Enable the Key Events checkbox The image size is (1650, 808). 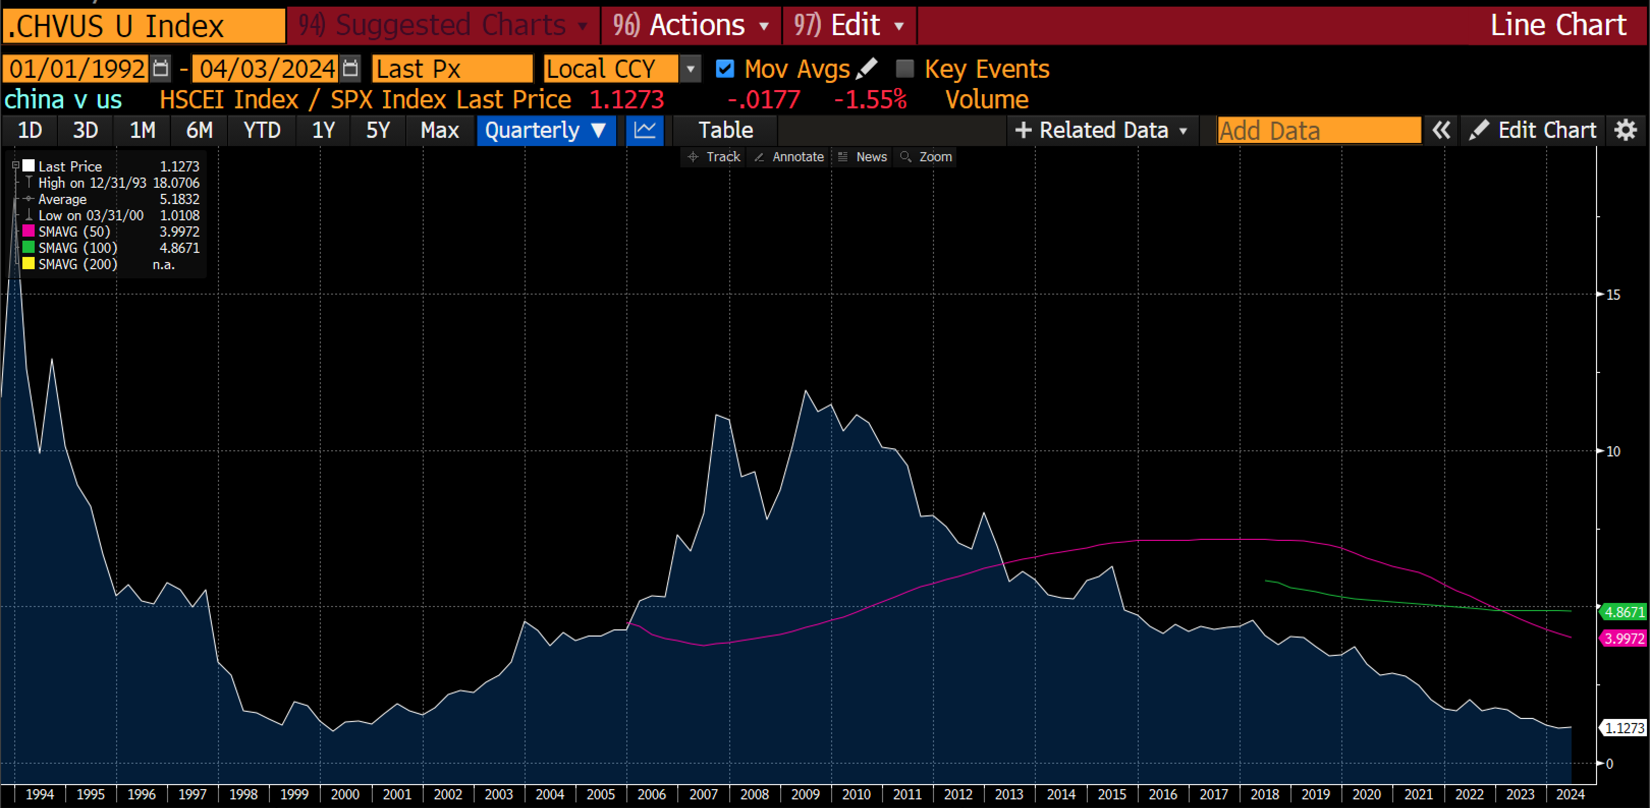[x=904, y=69]
